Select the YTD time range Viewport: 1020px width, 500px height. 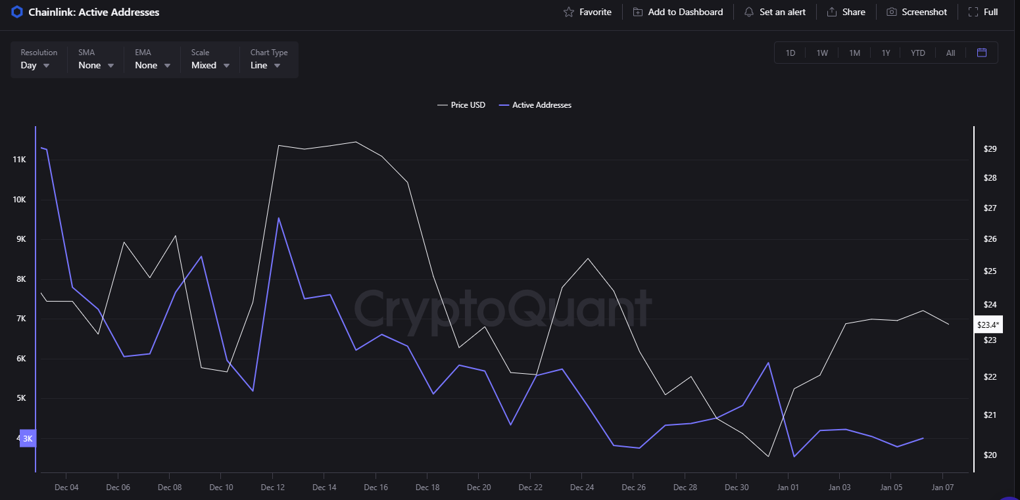pos(918,53)
